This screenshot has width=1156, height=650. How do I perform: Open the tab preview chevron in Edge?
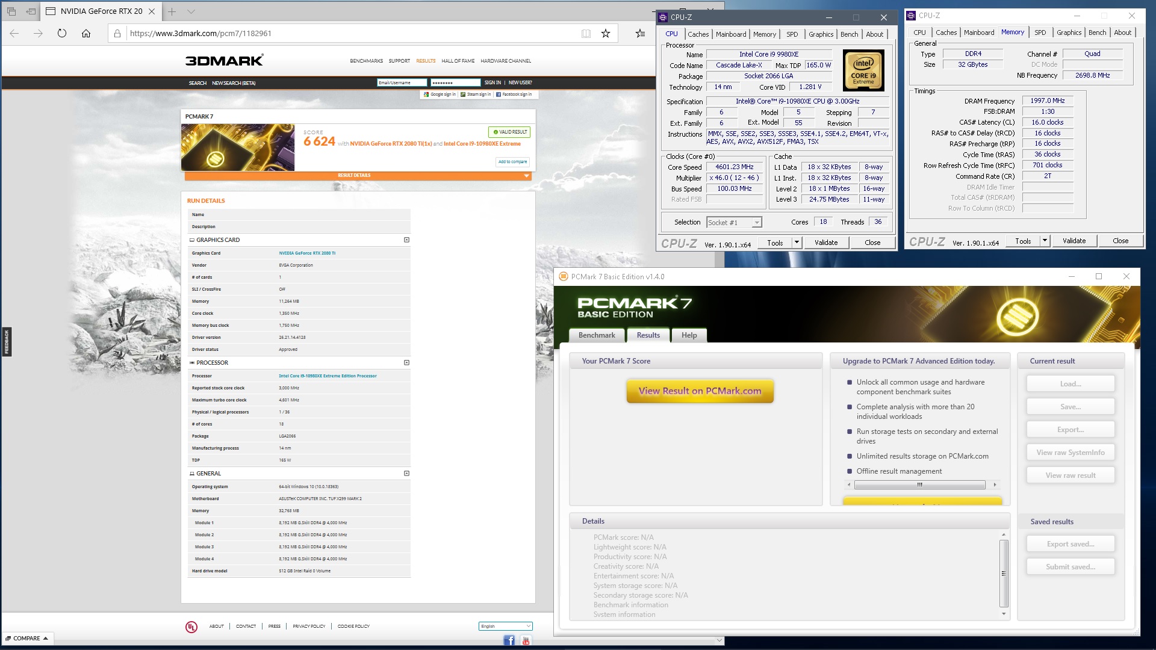[x=191, y=11]
